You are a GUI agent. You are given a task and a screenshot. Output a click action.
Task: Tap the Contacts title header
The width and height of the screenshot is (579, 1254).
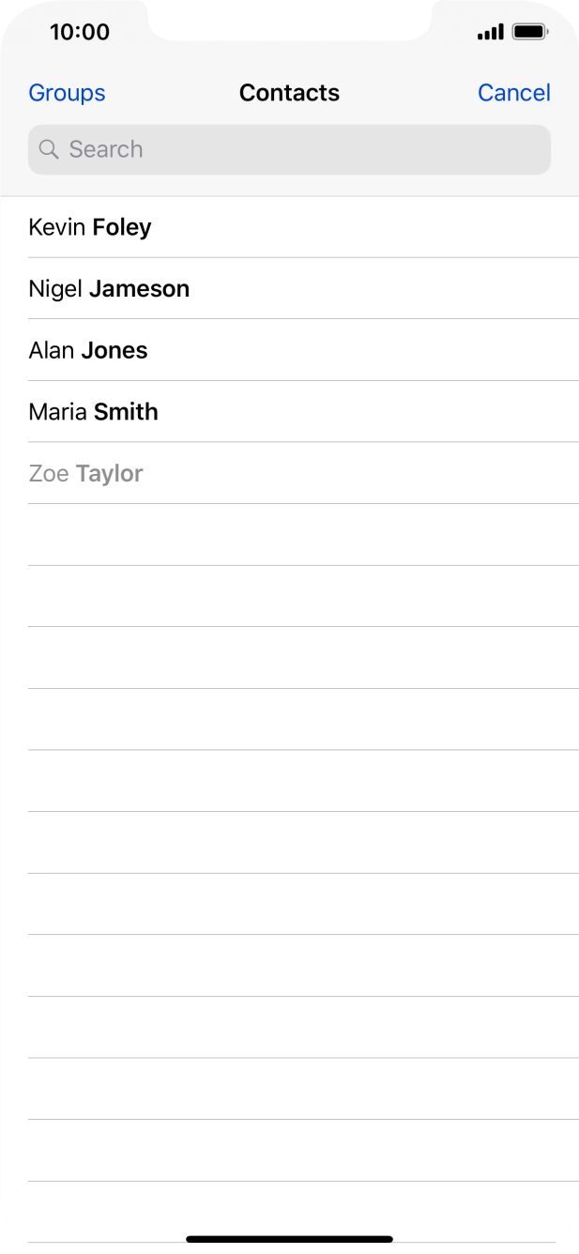point(289,93)
